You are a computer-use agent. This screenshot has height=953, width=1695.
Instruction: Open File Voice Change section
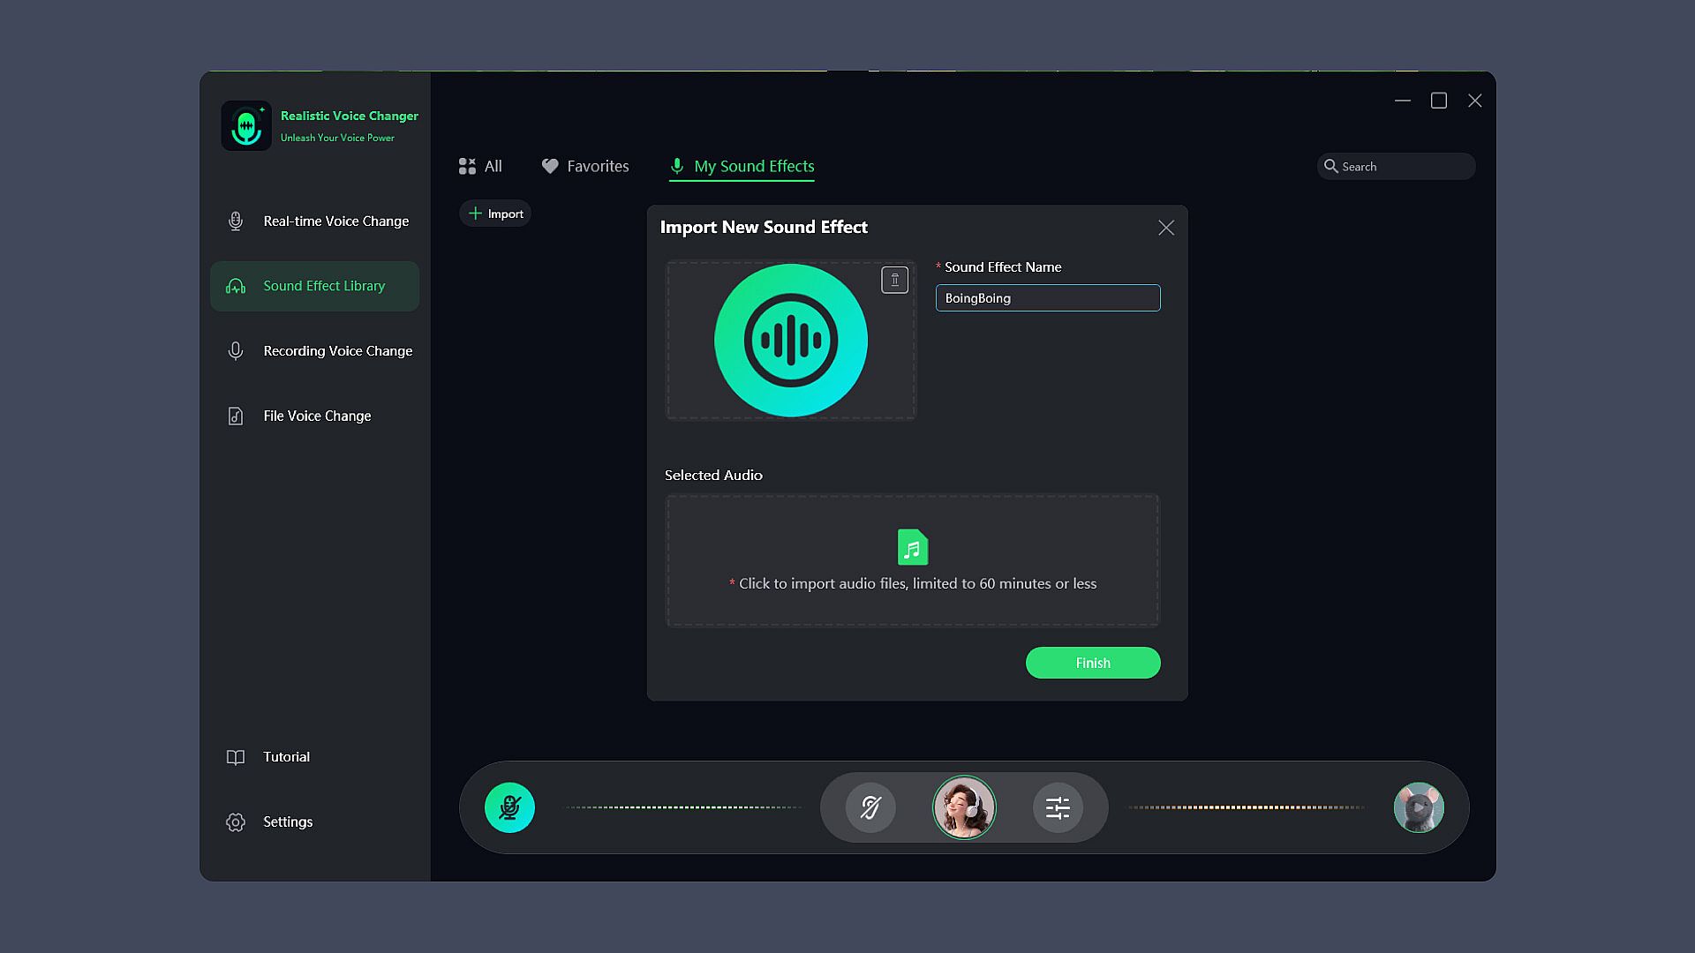click(x=316, y=416)
